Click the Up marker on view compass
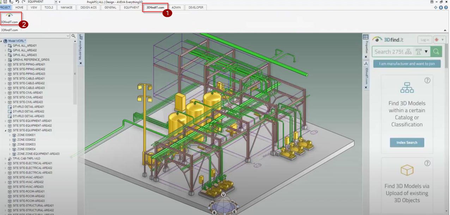 (223, 195)
